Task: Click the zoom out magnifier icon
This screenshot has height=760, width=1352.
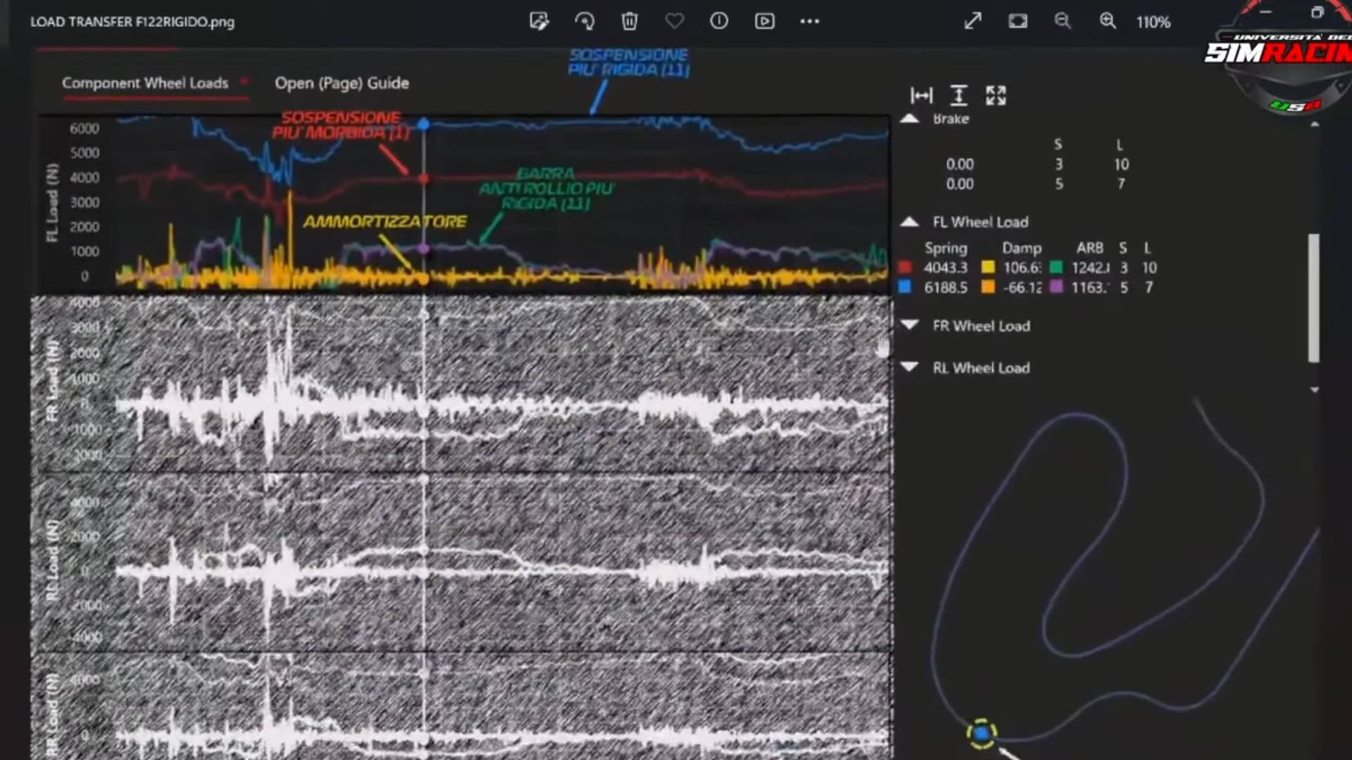Action: pos(1062,21)
